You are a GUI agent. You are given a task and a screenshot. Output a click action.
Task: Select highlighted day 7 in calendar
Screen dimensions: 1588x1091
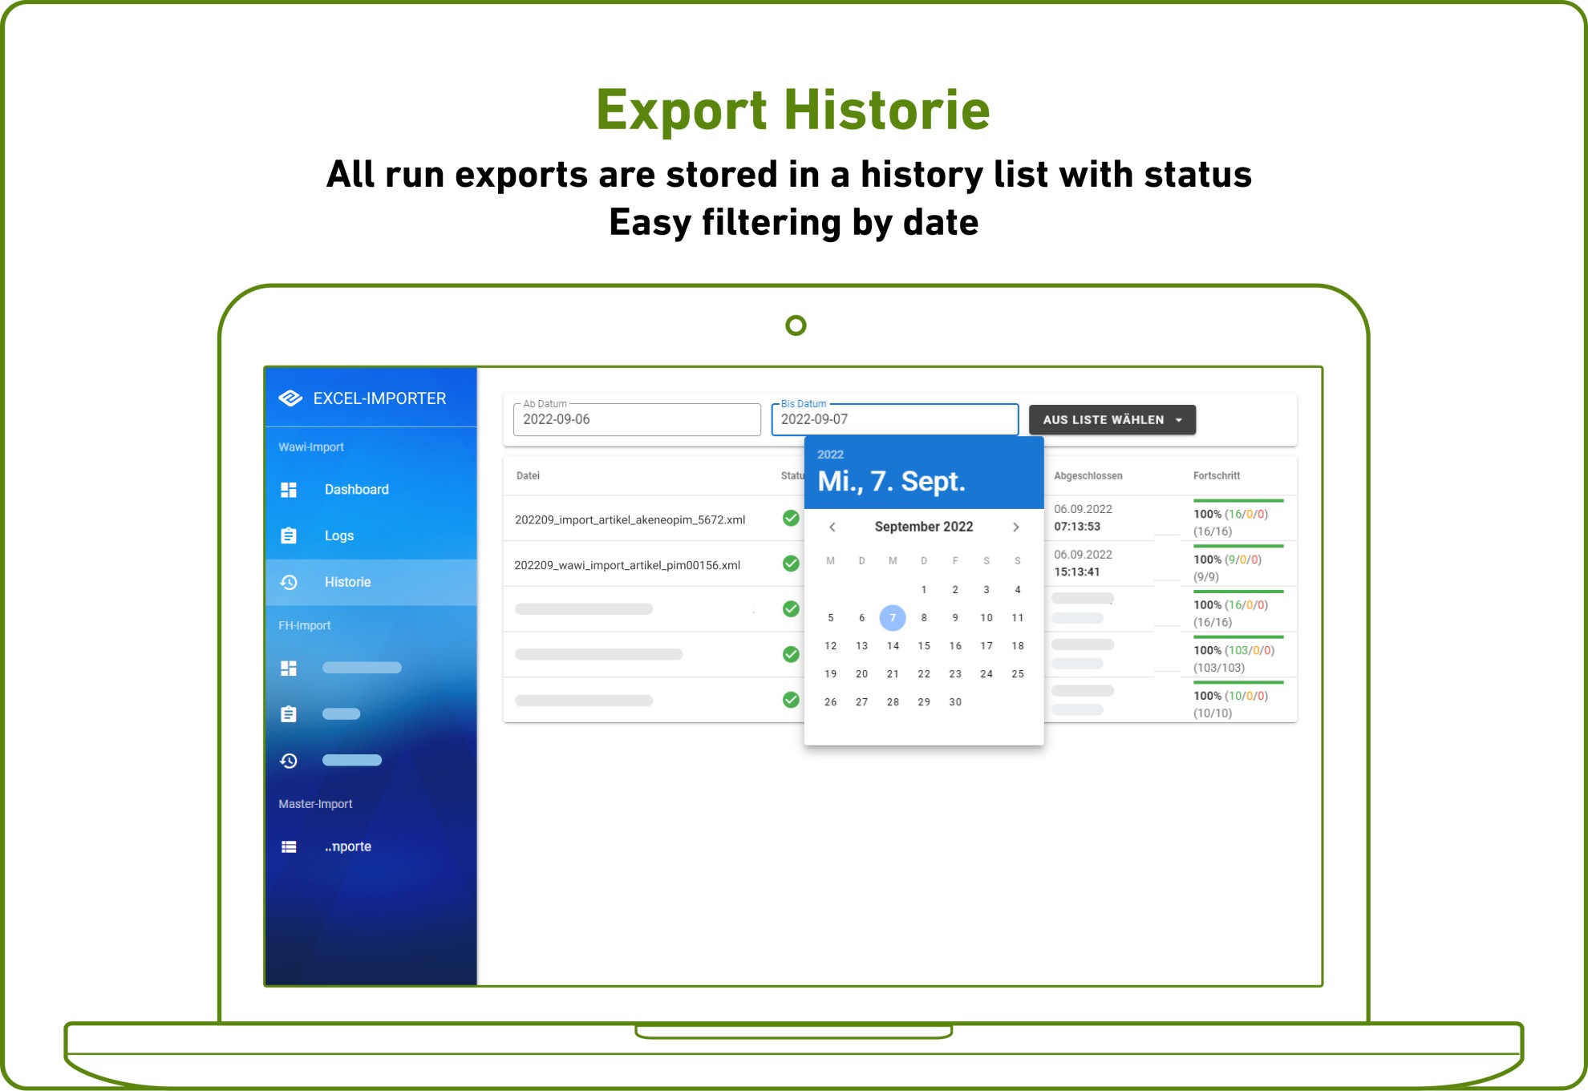pyautogui.click(x=893, y=618)
